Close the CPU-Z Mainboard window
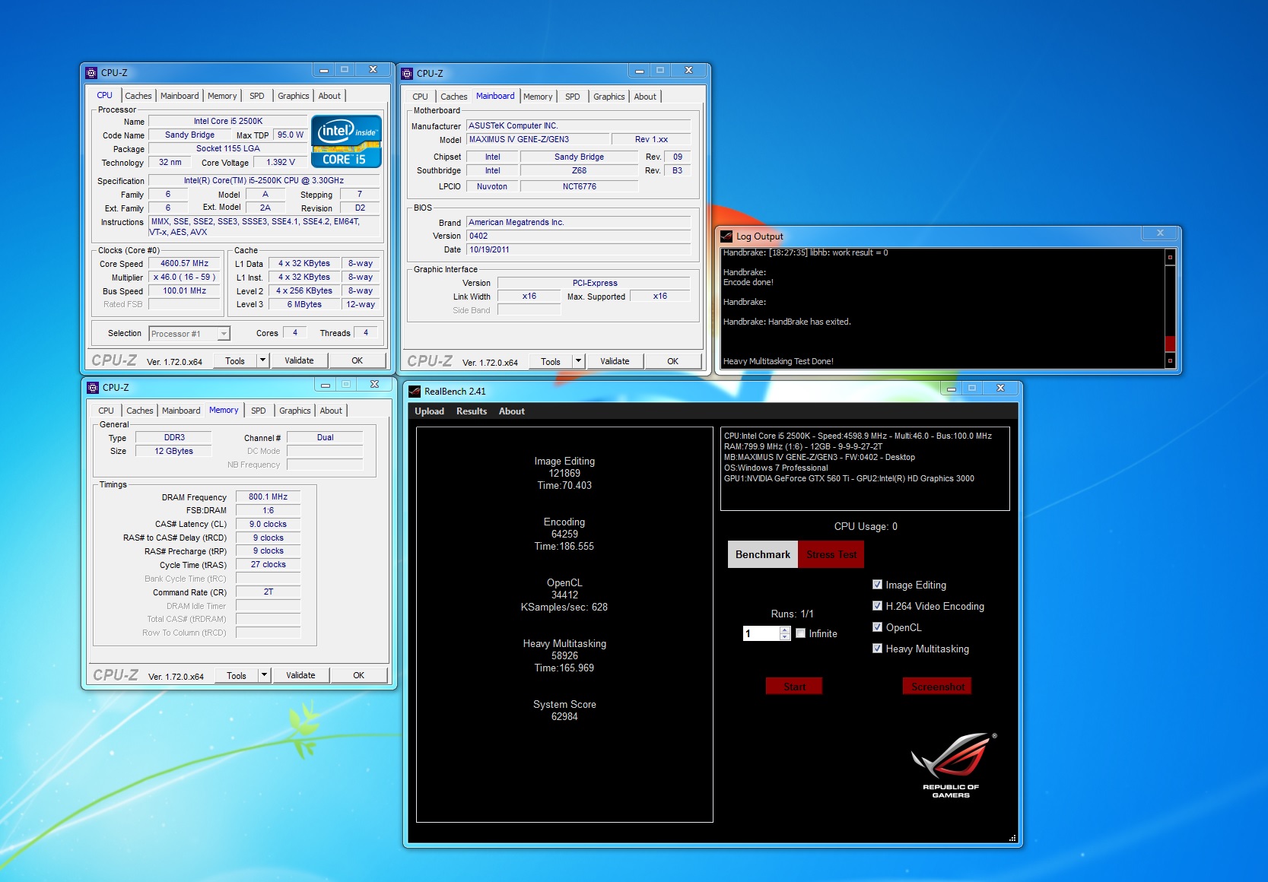Viewport: 1268px width, 882px height. tap(688, 70)
